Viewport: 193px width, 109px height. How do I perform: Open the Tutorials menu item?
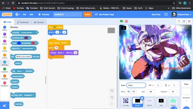pyautogui.click(x=44, y=15)
